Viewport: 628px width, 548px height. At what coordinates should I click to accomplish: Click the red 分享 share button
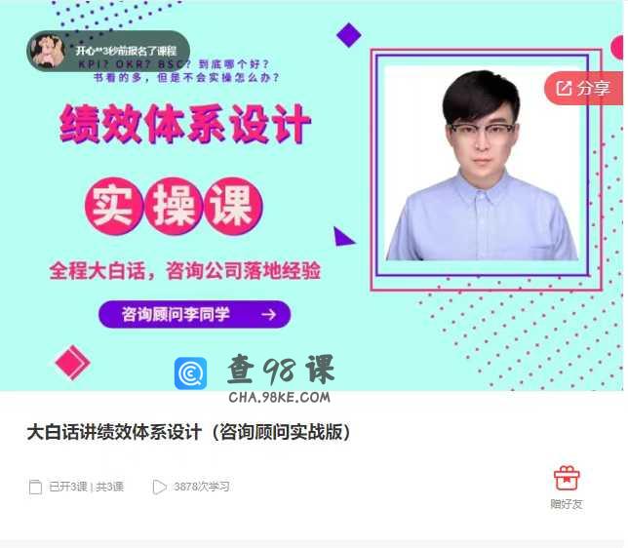pyautogui.click(x=584, y=88)
